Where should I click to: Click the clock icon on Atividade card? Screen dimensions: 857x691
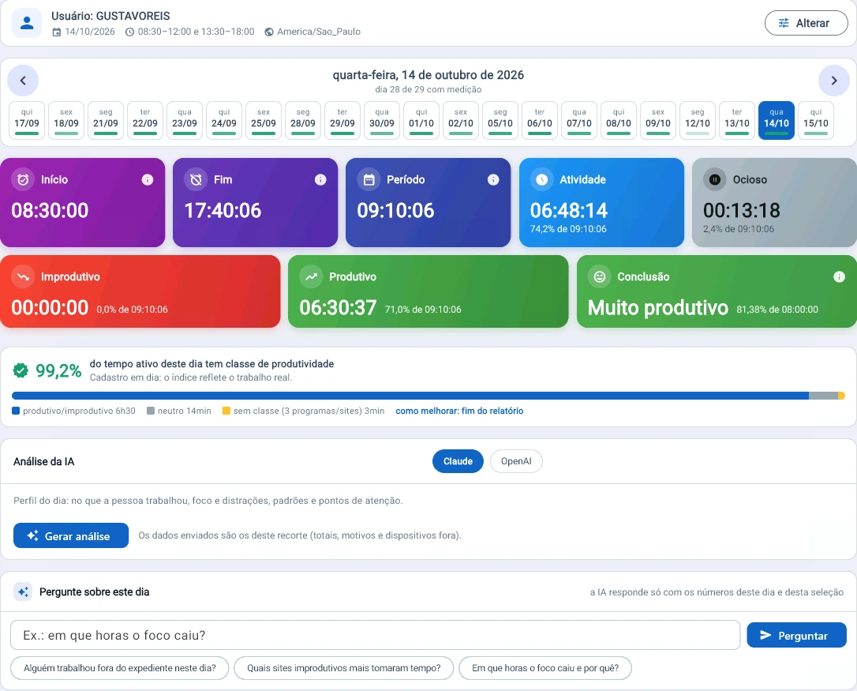(541, 179)
